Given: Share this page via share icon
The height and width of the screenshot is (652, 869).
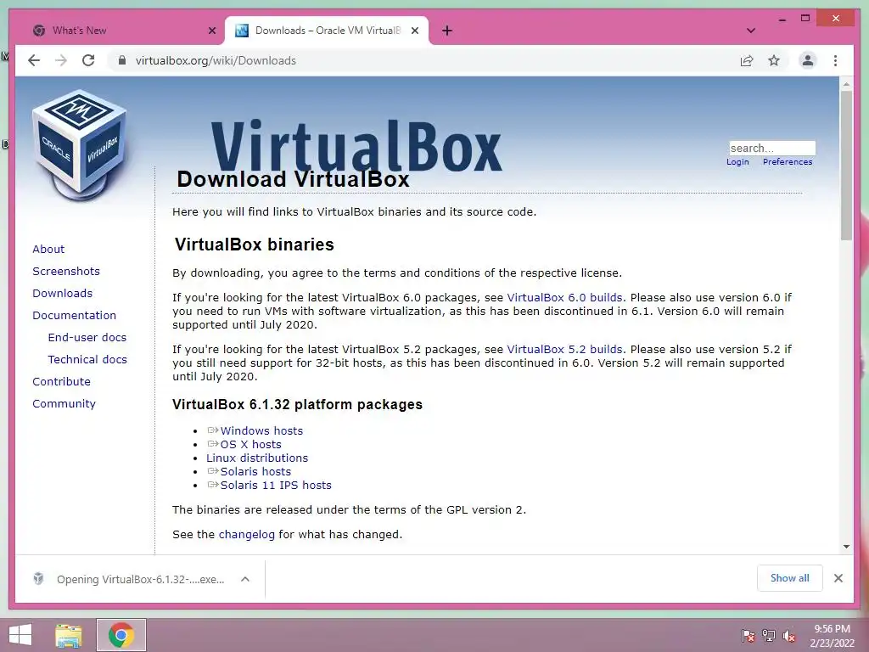Looking at the screenshot, I should pos(747,60).
